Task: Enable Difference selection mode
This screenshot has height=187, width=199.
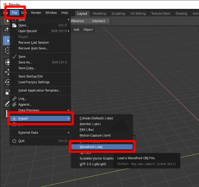Action: [x=77, y=21]
